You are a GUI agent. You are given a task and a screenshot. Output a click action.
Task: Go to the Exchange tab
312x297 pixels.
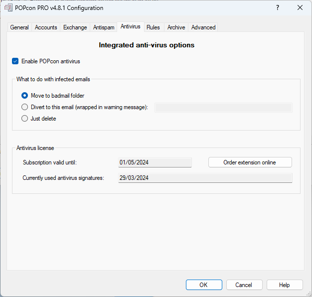point(75,27)
